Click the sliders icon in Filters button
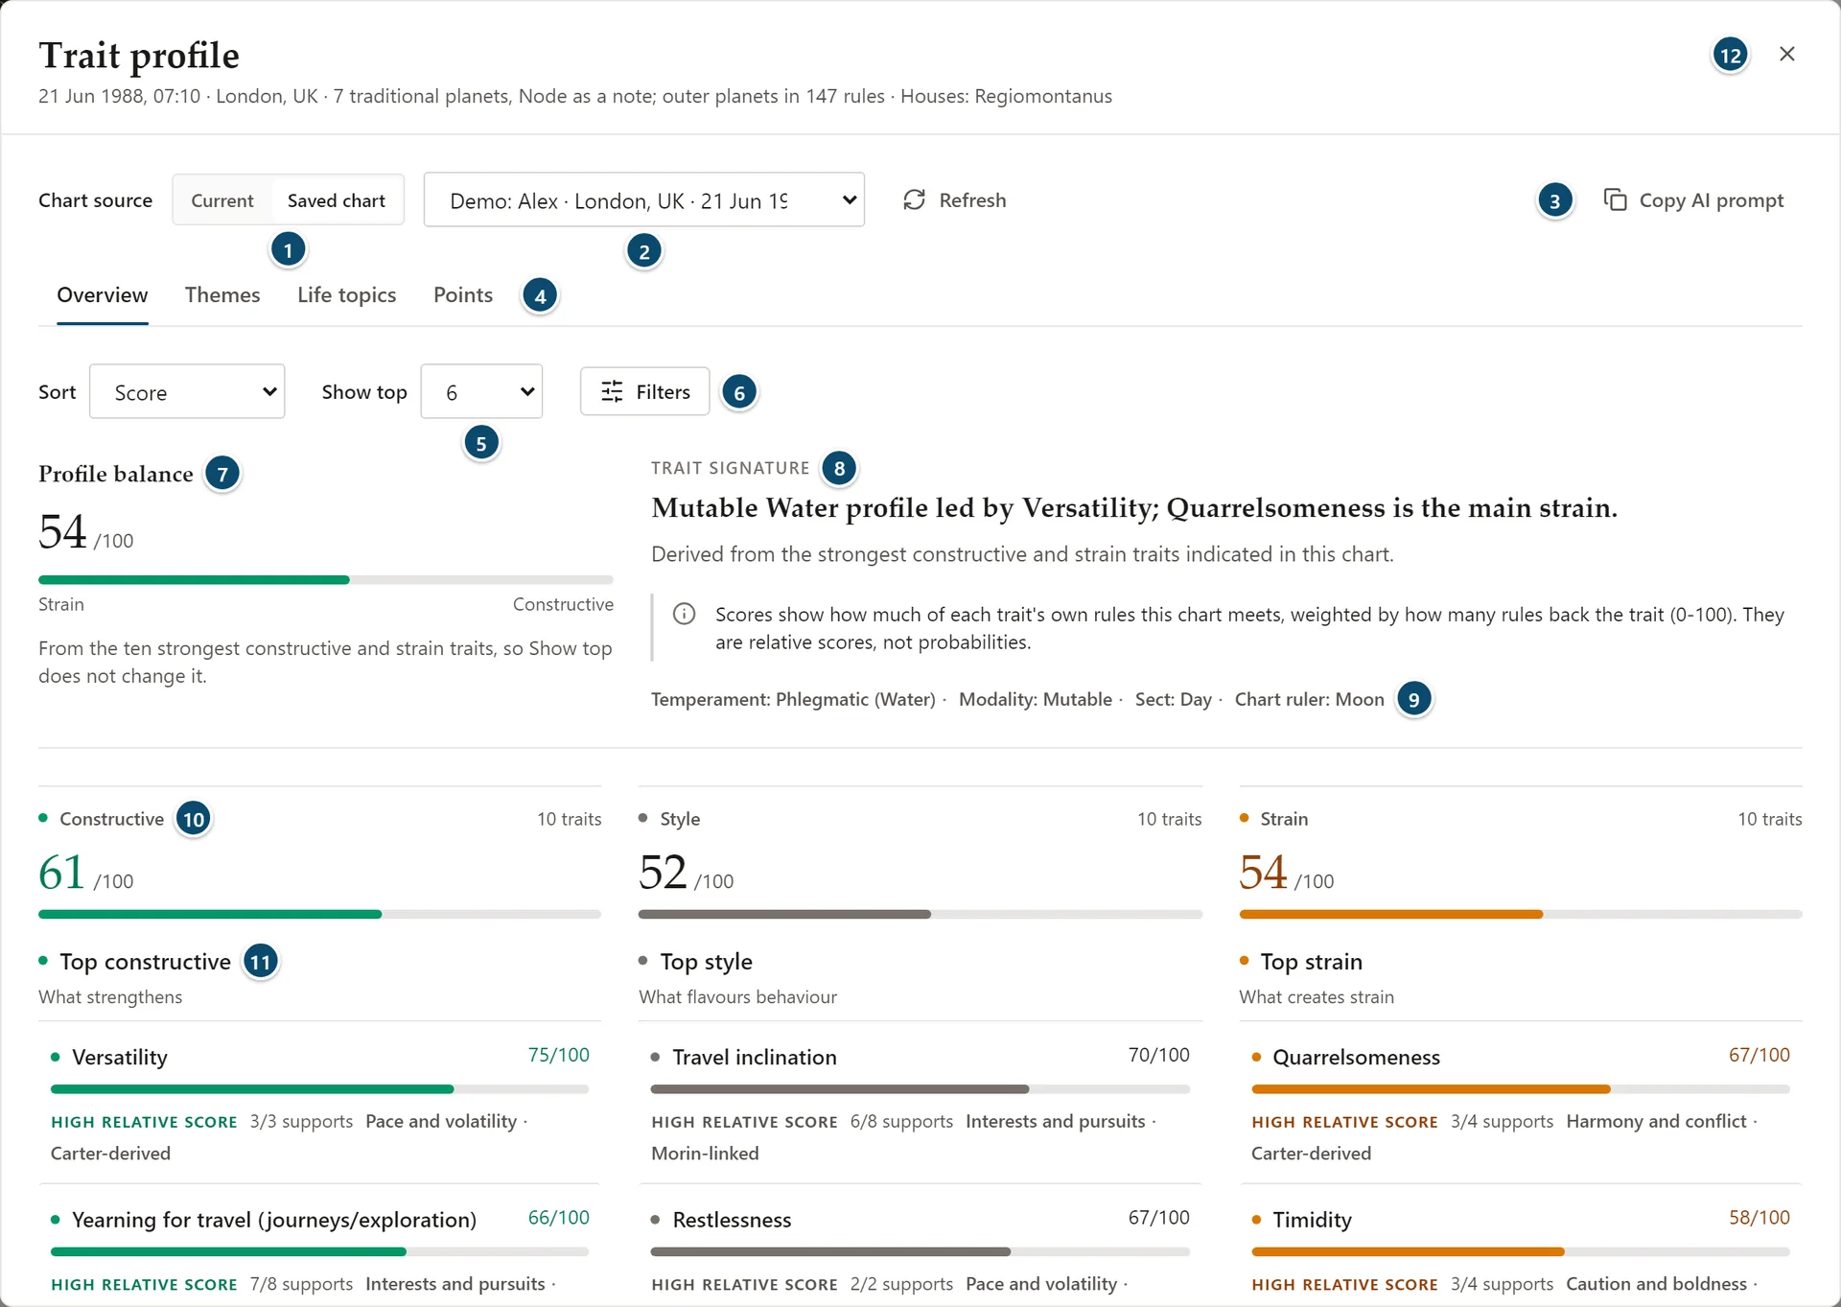This screenshot has width=1841, height=1307. click(612, 391)
